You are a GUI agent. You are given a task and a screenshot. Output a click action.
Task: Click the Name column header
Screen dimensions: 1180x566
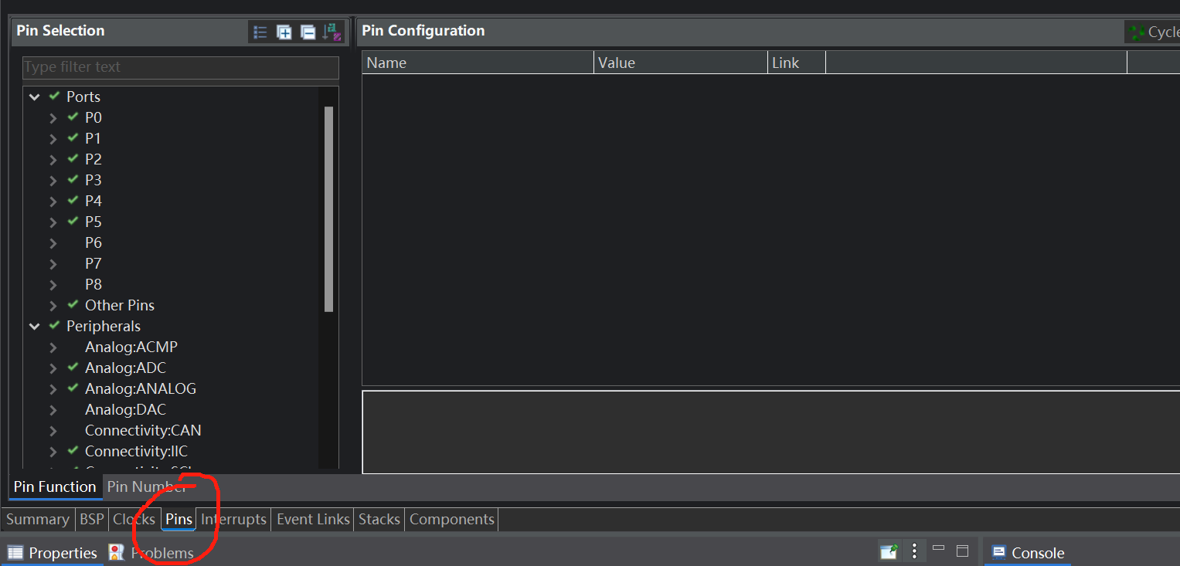coord(478,63)
